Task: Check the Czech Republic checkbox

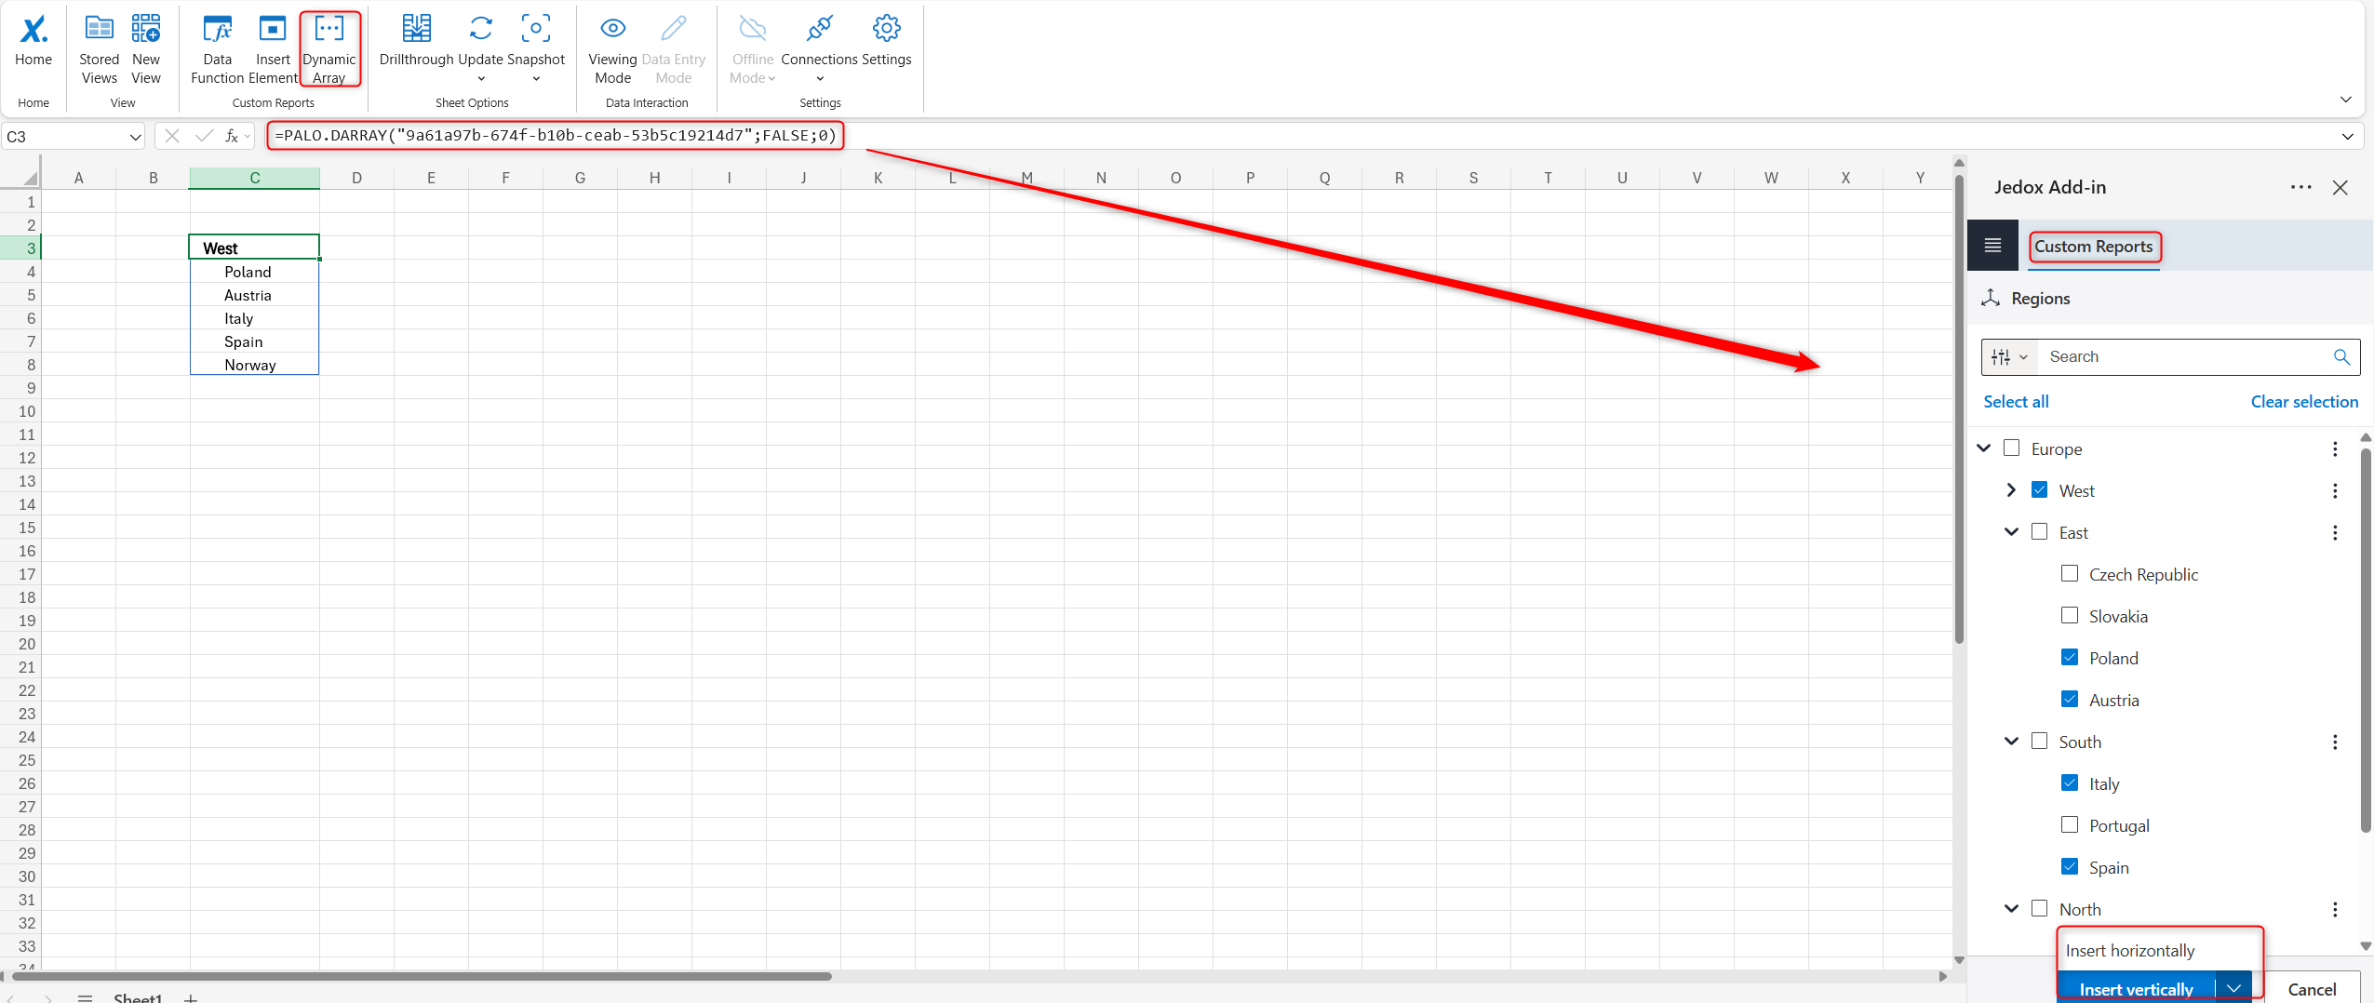Action: click(x=2071, y=573)
